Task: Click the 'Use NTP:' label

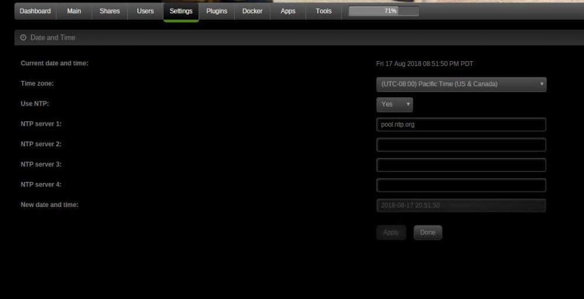Action: [x=34, y=103]
